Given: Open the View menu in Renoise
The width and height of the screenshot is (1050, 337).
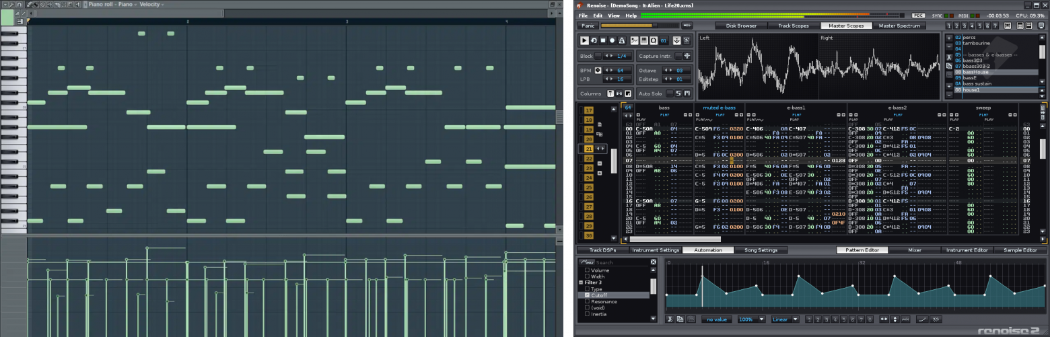Looking at the screenshot, I should point(614,15).
